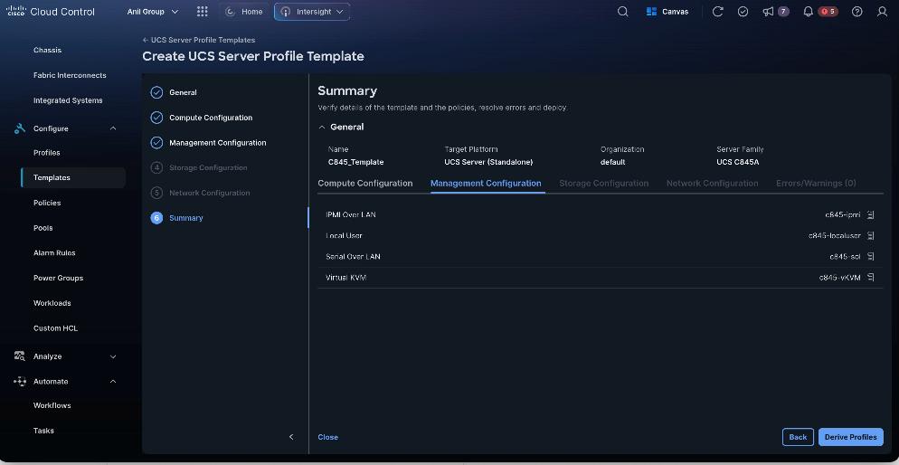Select Management Configuration summary tab
The image size is (899, 465).
[486, 184]
